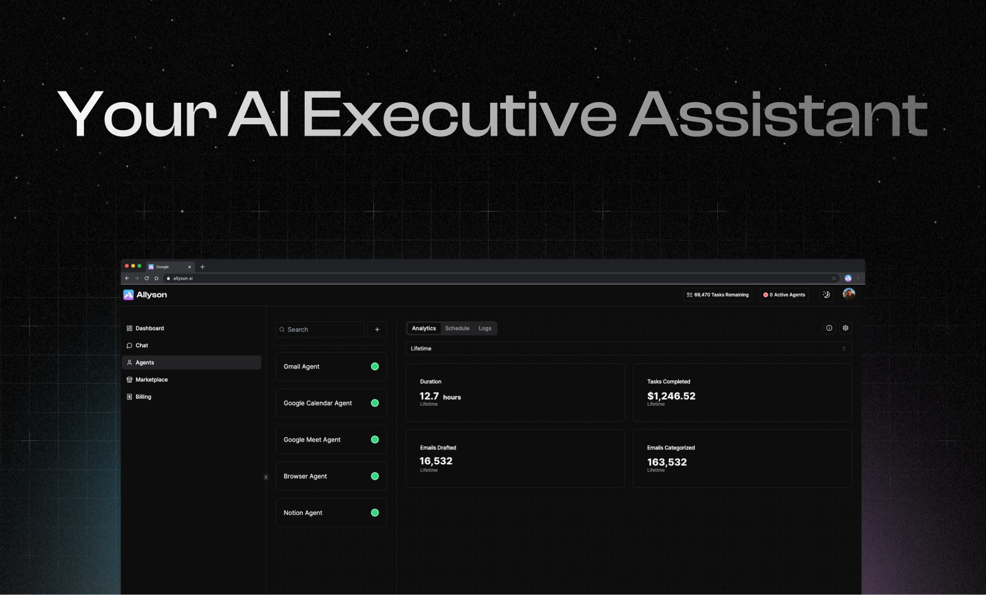The width and height of the screenshot is (986, 595).
Task: Toggle the Gmail Agent green status
Action: [x=375, y=367]
